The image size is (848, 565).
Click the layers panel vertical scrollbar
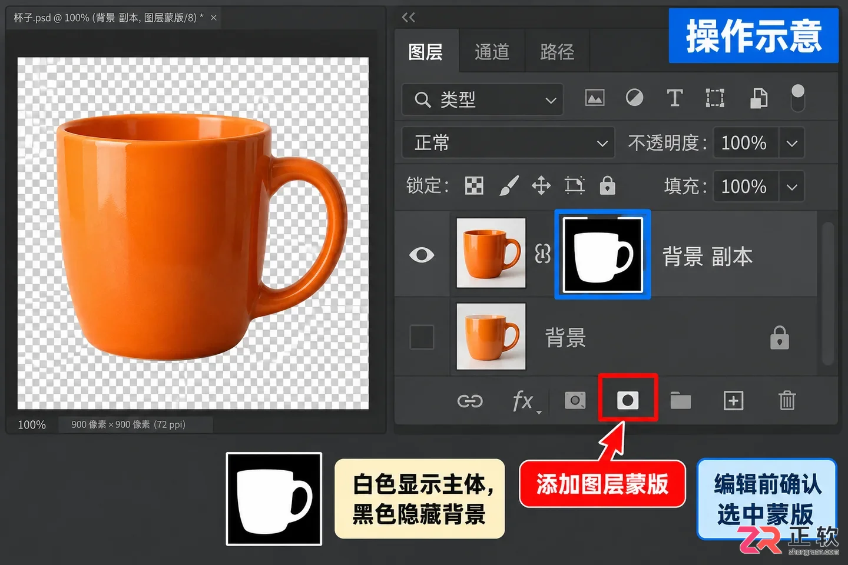click(x=827, y=293)
